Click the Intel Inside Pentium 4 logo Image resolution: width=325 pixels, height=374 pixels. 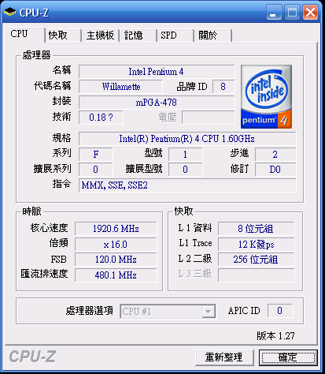coord(266,96)
